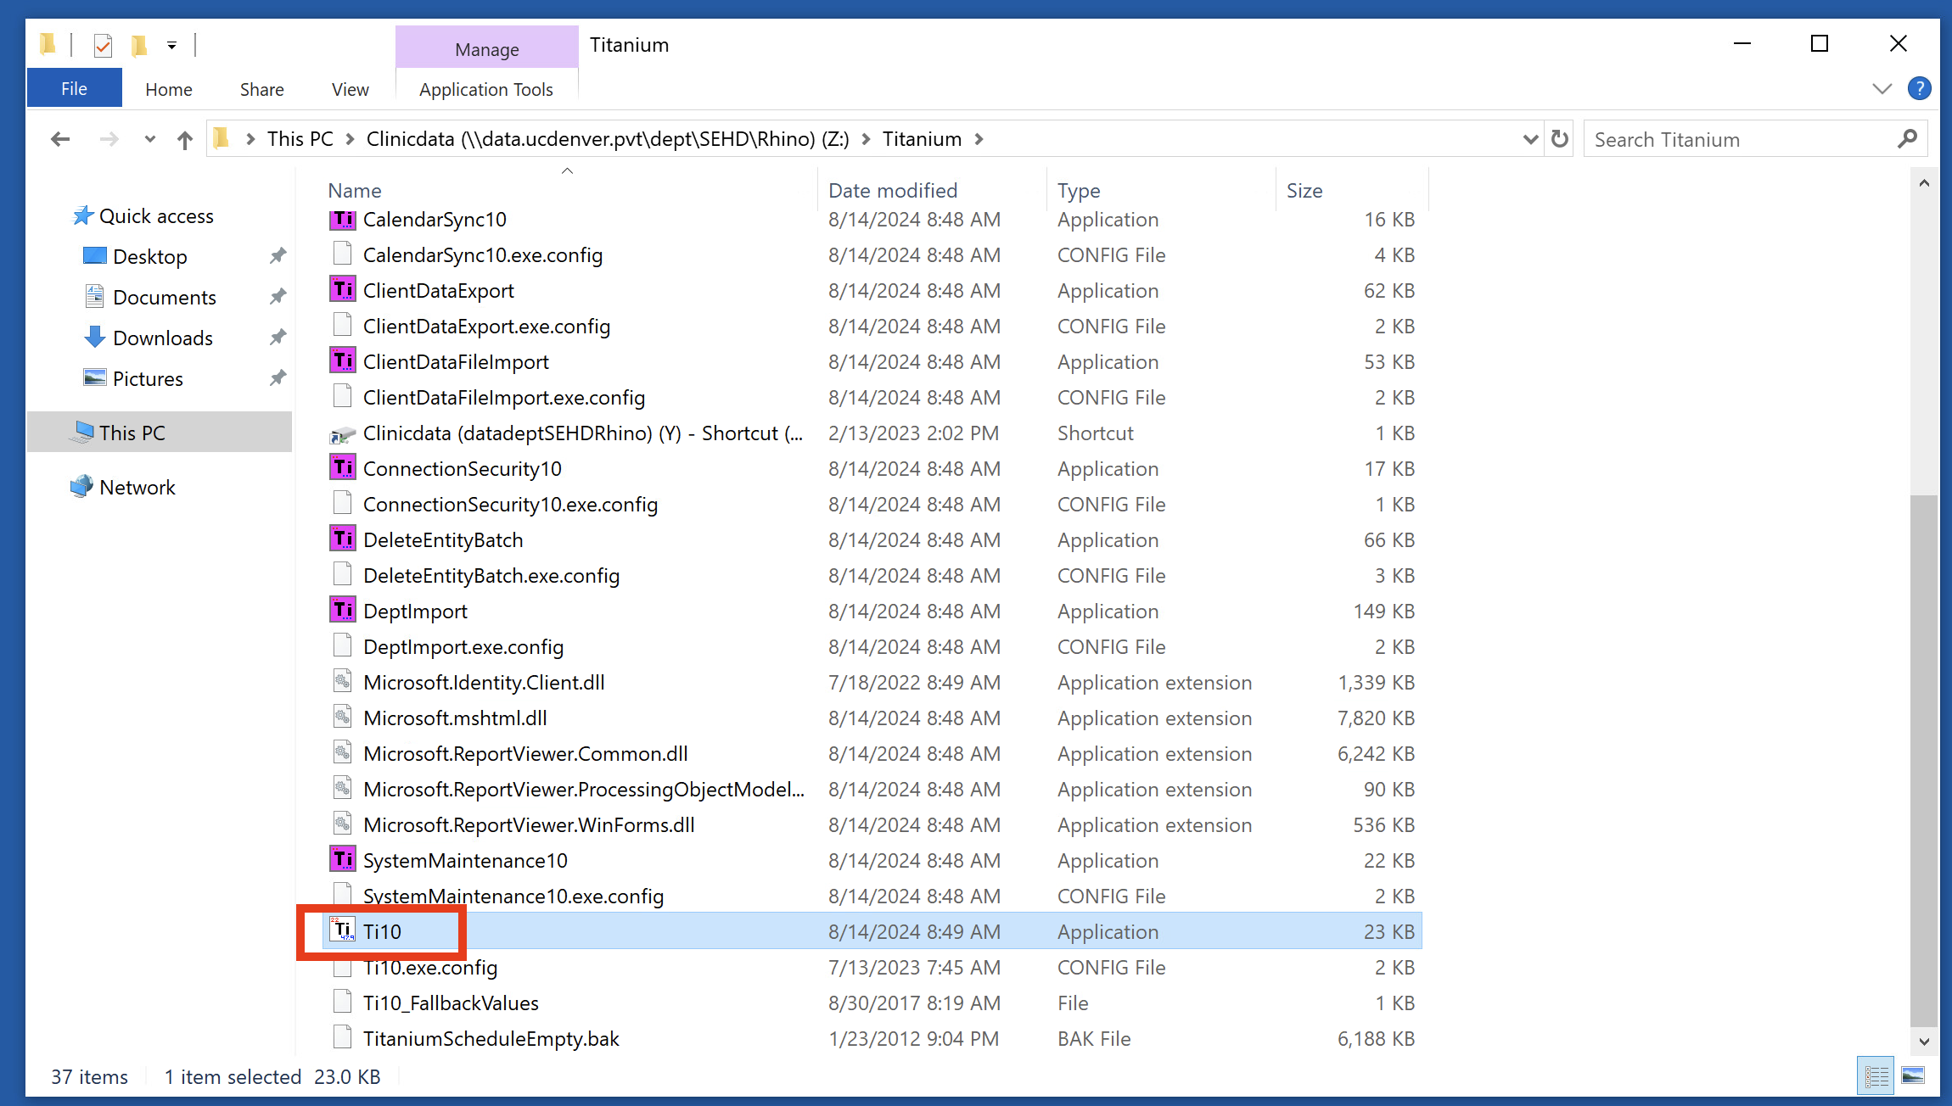Select the DeptImport application icon
Viewport: 1952px width, 1106px height.
(x=342, y=611)
